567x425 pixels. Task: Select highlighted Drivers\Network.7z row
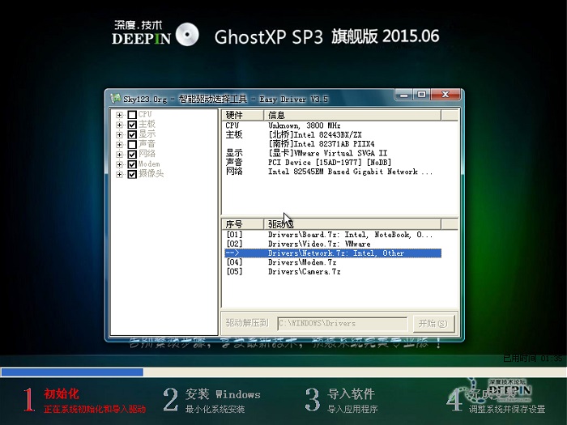point(333,253)
